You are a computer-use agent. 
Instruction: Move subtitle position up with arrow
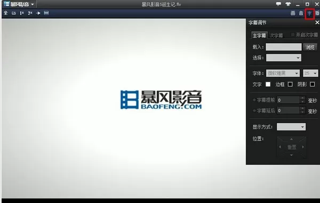[291, 139]
